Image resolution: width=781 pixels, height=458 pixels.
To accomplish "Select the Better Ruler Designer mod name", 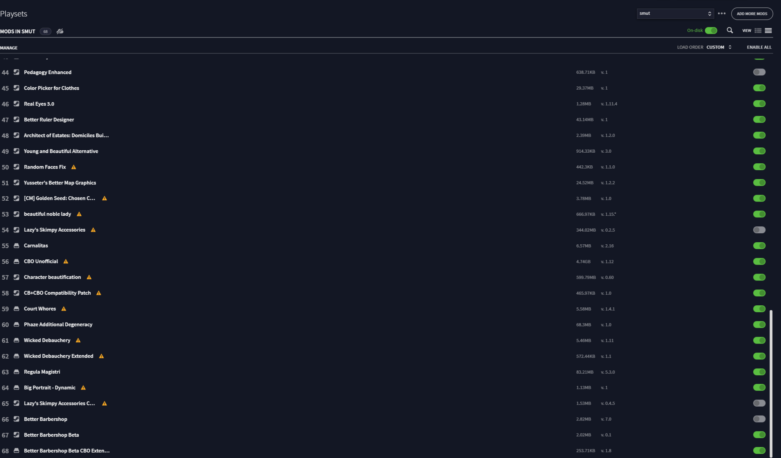I will [x=49, y=120].
